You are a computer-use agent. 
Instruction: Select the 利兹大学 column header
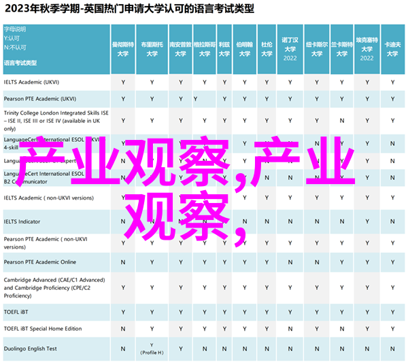click(224, 49)
